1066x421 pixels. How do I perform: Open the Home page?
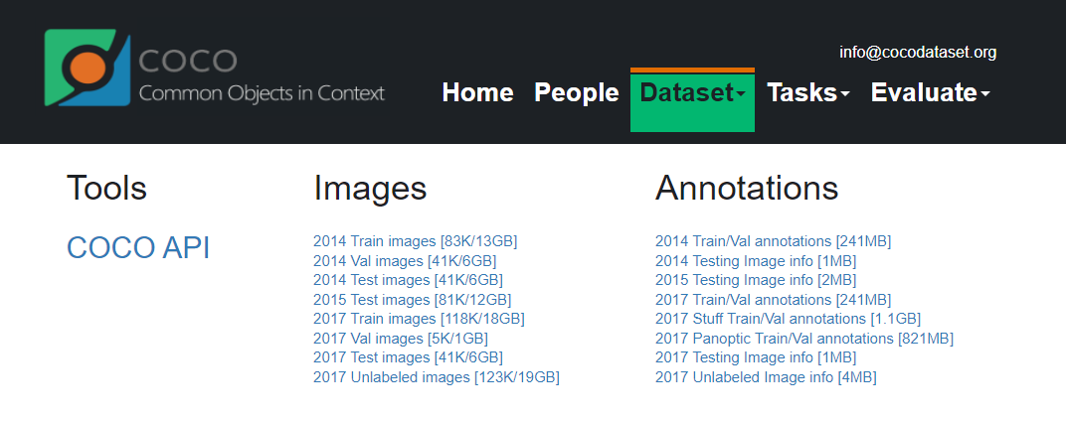[x=477, y=92]
